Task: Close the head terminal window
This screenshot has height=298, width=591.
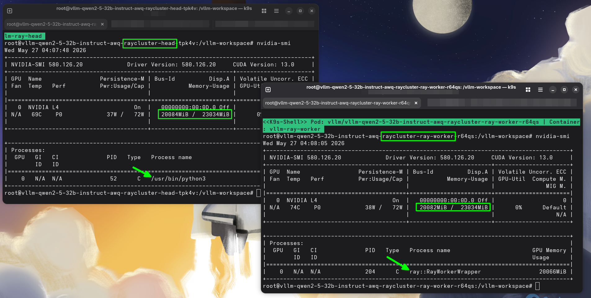Action: (312, 11)
